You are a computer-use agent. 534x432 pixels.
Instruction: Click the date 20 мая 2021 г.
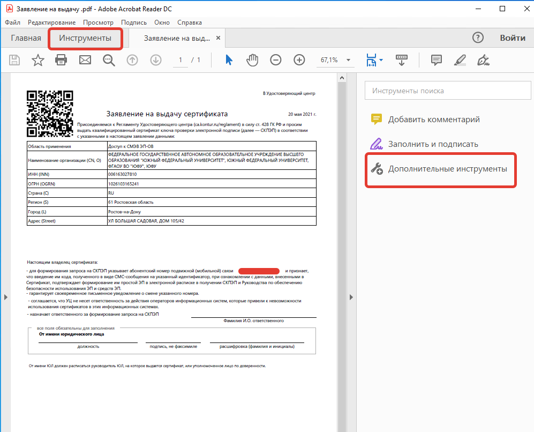(x=302, y=114)
